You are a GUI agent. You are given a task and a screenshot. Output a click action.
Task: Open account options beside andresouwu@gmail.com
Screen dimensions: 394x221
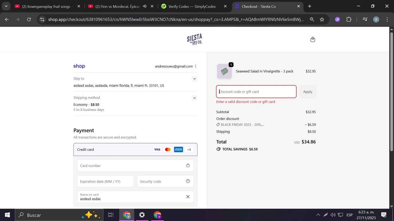(x=196, y=66)
